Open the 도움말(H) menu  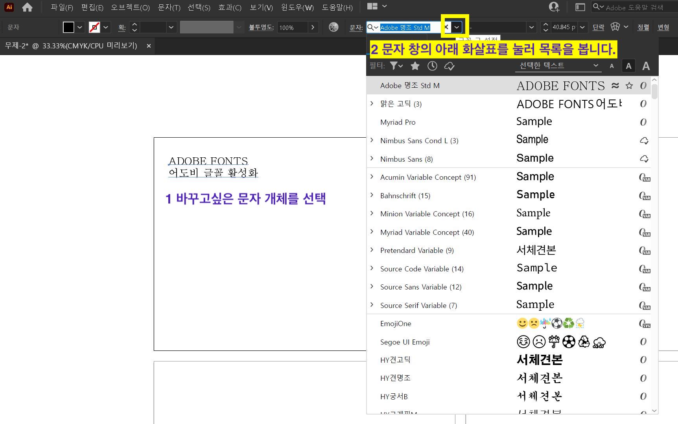pos(337,7)
